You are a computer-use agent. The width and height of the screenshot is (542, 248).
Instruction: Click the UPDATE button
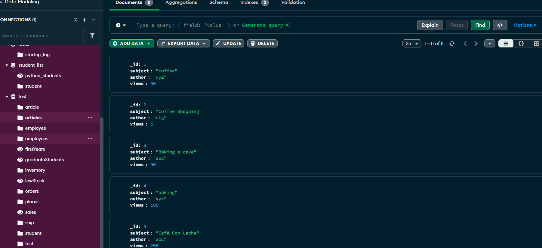[x=229, y=44]
